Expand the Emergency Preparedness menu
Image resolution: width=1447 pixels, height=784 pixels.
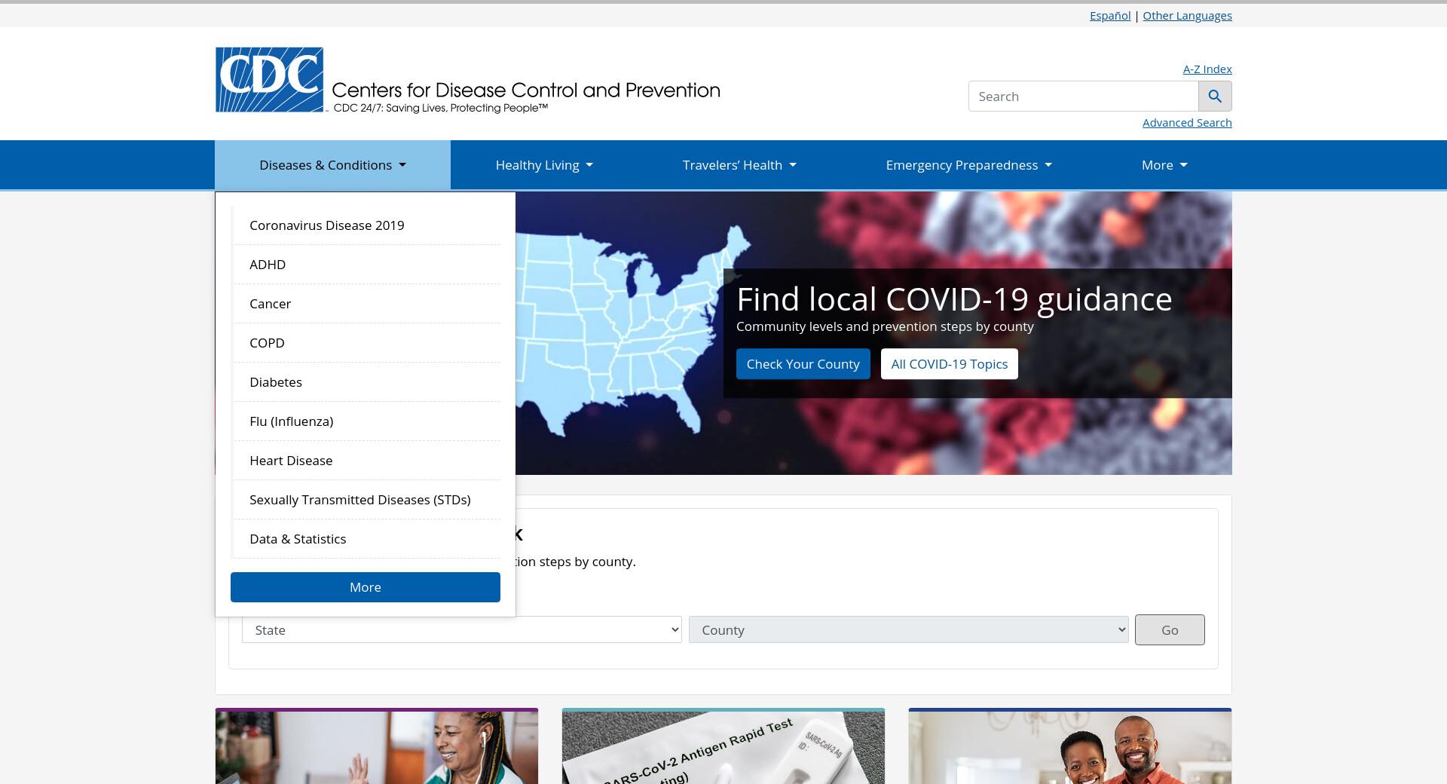click(968, 165)
